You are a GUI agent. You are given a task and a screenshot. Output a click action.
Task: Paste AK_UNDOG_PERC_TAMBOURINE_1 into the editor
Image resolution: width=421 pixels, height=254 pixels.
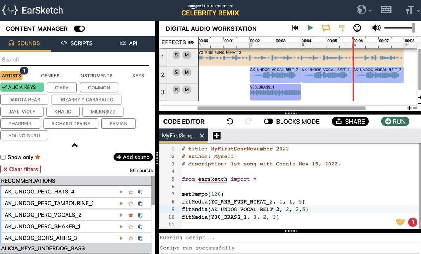pos(140,204)
